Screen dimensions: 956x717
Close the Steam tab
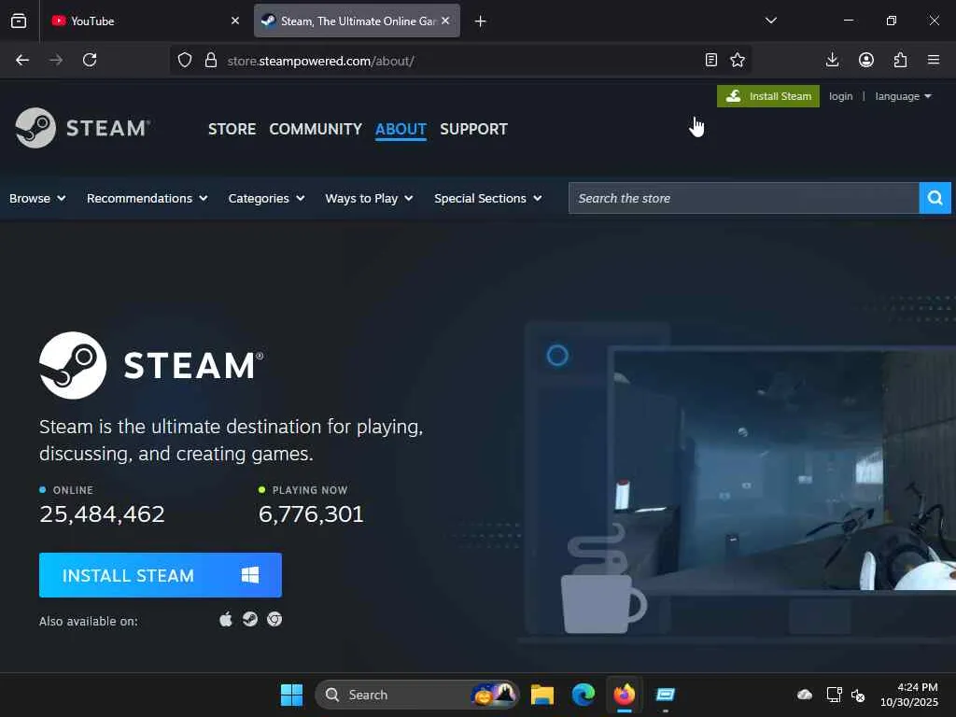tap(445, 21)
